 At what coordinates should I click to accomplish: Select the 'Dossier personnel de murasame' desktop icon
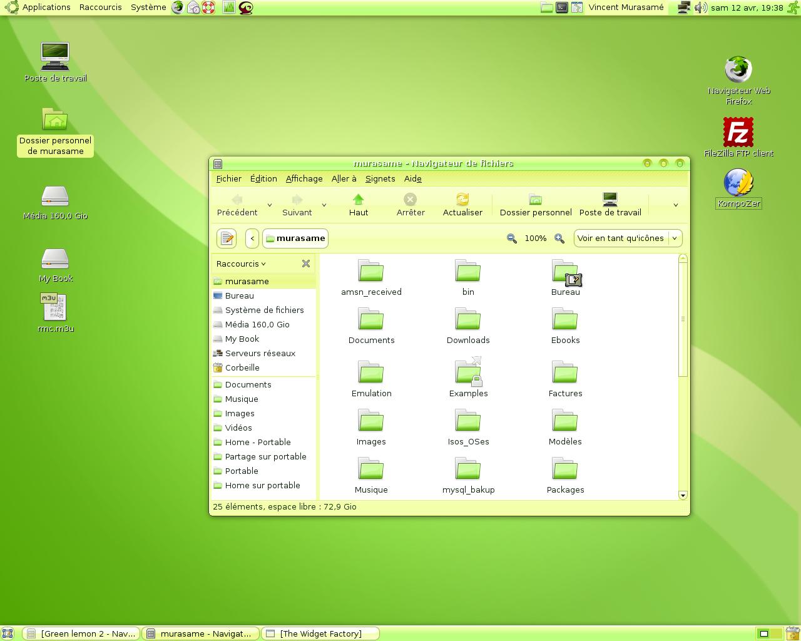point(55,131)
